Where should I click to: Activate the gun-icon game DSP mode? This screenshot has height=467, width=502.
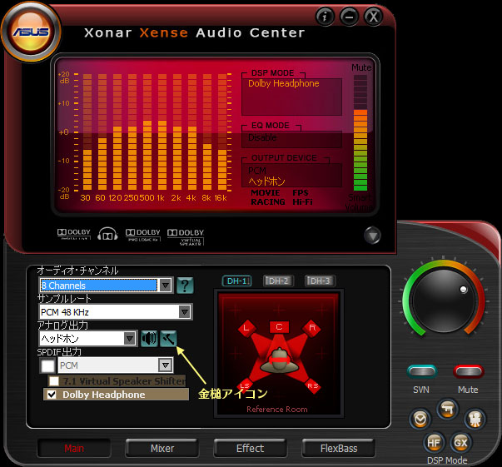click(x=448, y=409)
